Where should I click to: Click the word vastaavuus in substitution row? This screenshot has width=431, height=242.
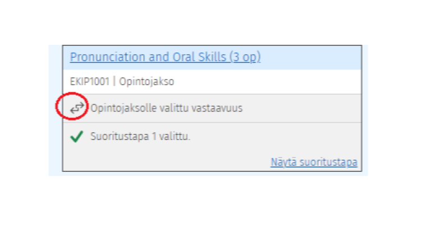[217, 108]
